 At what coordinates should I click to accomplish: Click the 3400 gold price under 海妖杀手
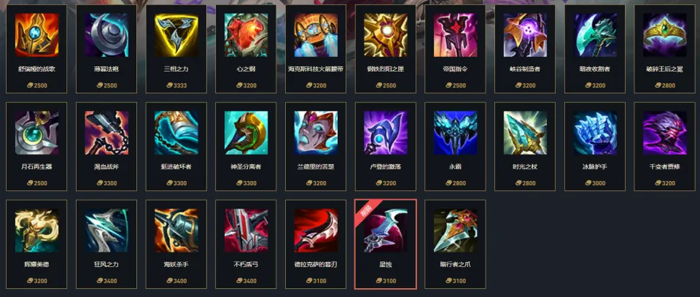(176, 281)
